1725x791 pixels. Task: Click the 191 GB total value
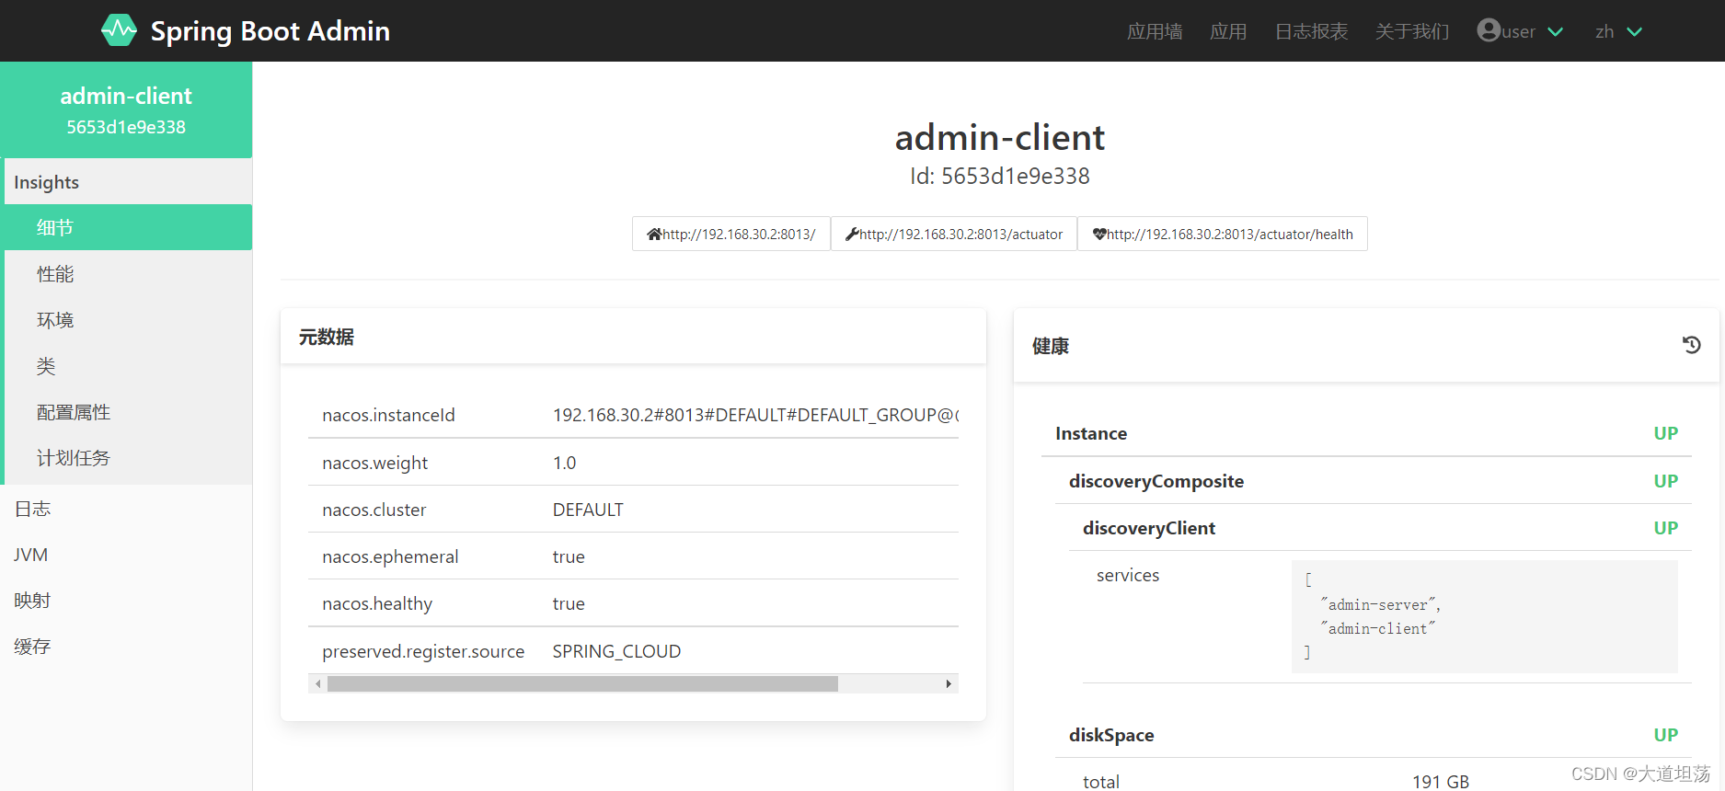[x=1441, y=781]
